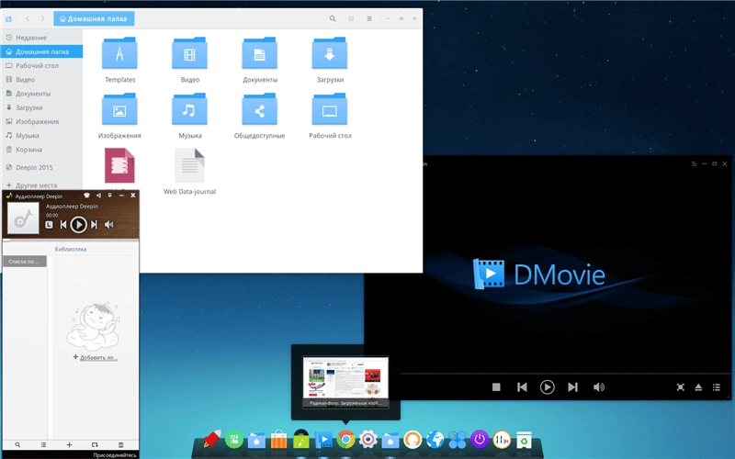
Task: Select Домашняя папка in the sidebar
Action: pyautogui.click(x=41, y=51)
